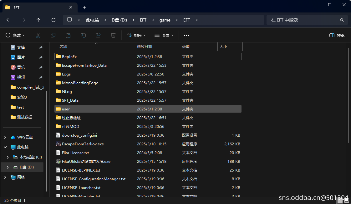Open the 查看 view dropdown
The image size is (351, 204).
(x=164, y=35)
